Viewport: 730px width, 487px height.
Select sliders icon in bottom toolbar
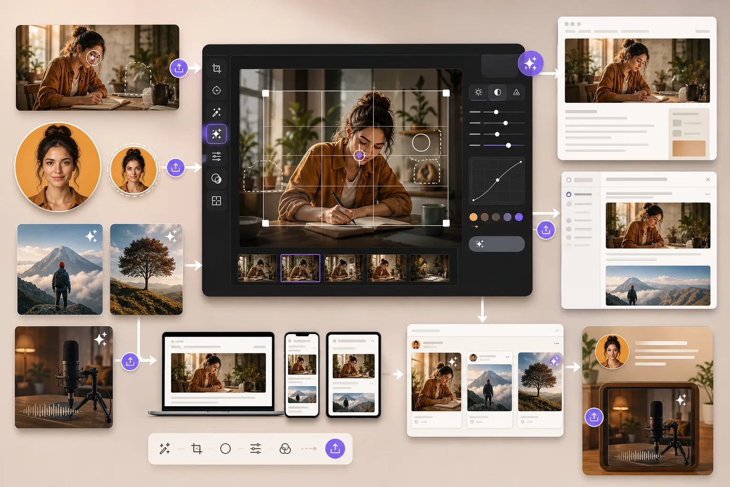click(x=256, y=448)
